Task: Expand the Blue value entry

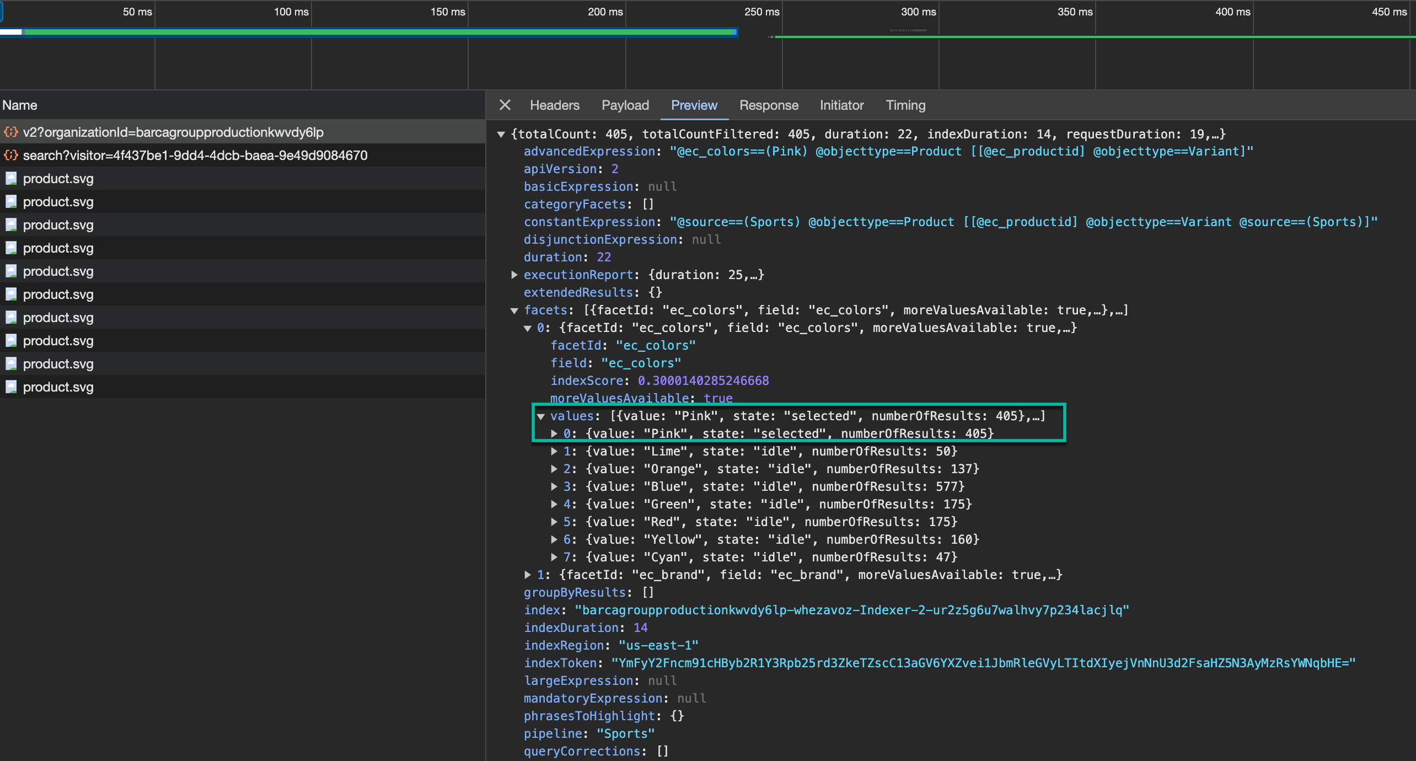Action: pos(554,486)
